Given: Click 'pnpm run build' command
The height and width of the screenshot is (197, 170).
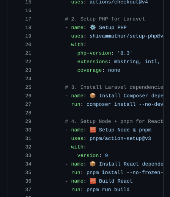Looking at the screenshot, I should pyautogui.click(x=108, y=190).
